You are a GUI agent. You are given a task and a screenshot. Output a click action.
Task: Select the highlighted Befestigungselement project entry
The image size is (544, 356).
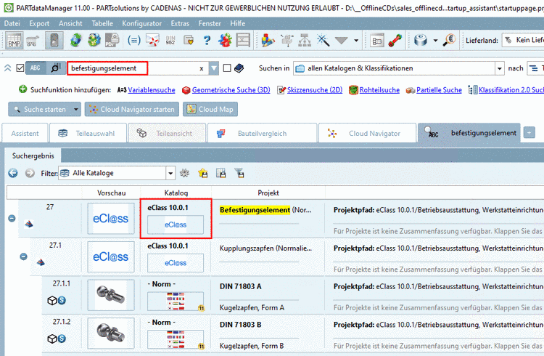coord(255,210)
